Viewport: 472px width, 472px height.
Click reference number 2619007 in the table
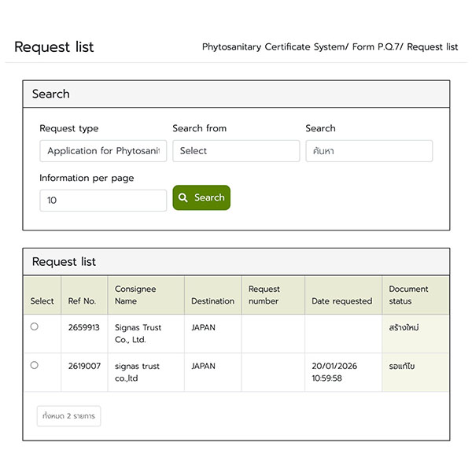83,366
